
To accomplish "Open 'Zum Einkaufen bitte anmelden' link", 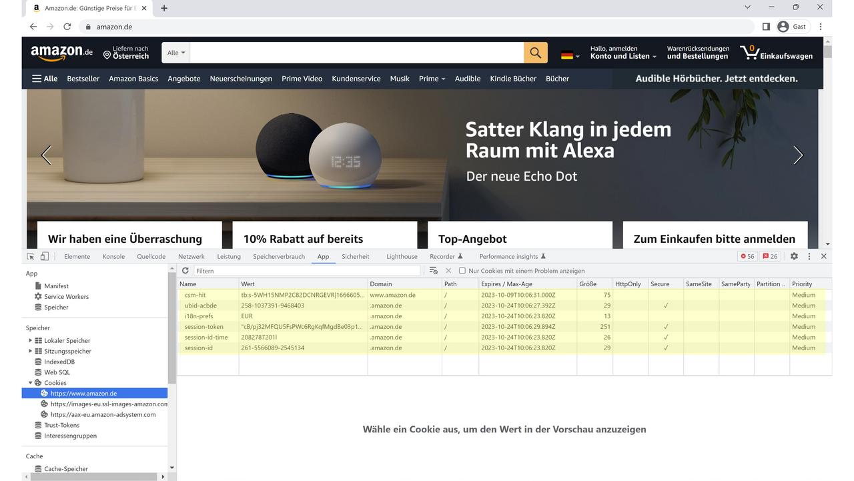I will click(x=715, y=238).
